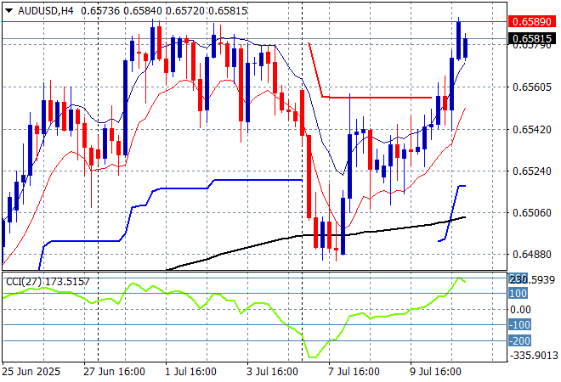This screenshot has height=382, width=561.
Task: Click the 3 Jul 16:00 time label
Action: 270,372
